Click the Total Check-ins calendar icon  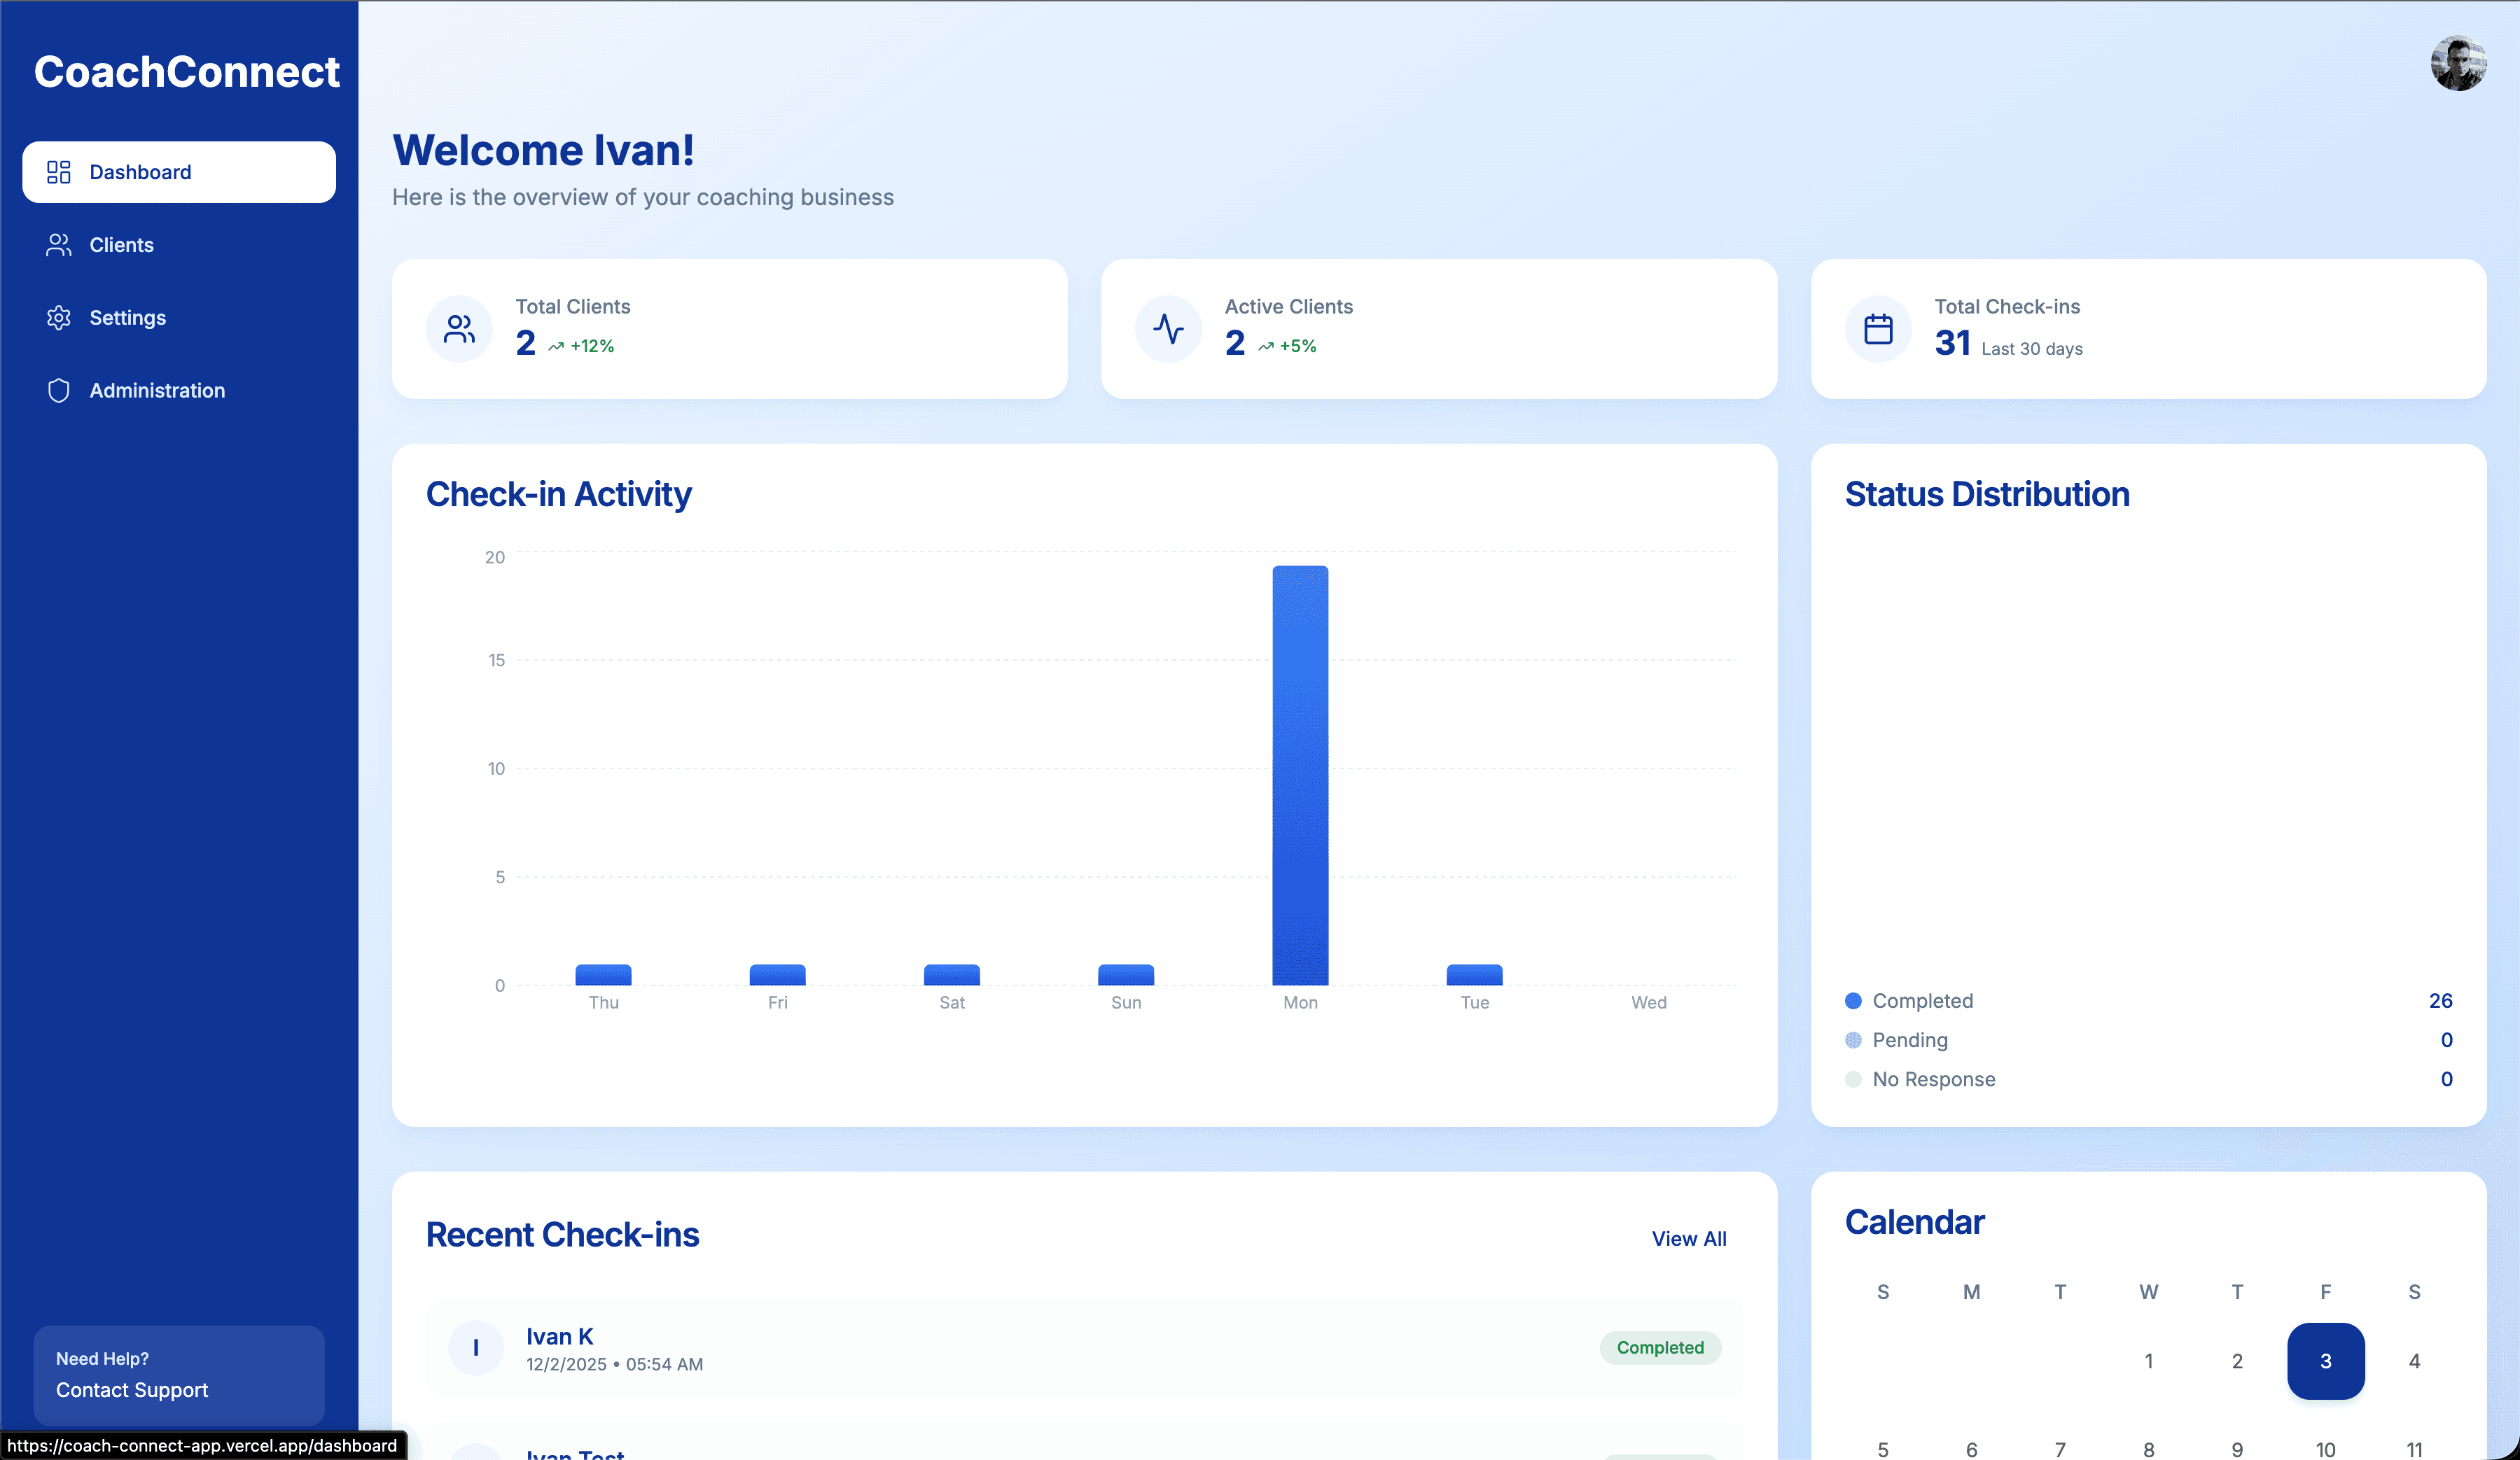click(1877, 328)
